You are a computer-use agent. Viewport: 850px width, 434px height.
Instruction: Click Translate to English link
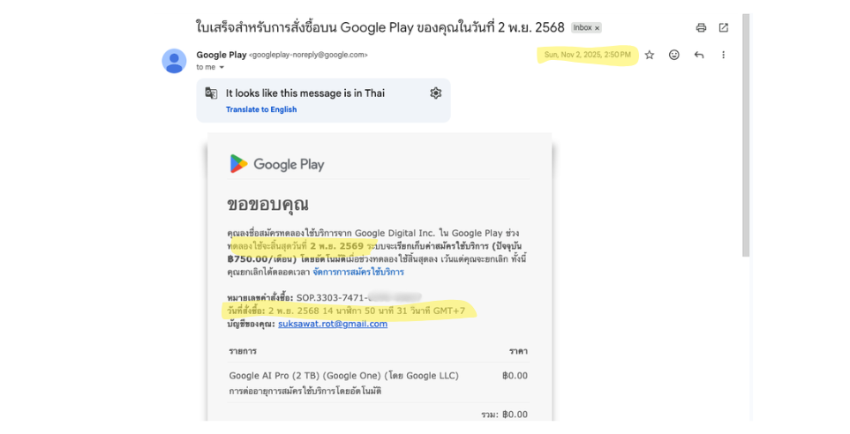(x=261, y=109)
